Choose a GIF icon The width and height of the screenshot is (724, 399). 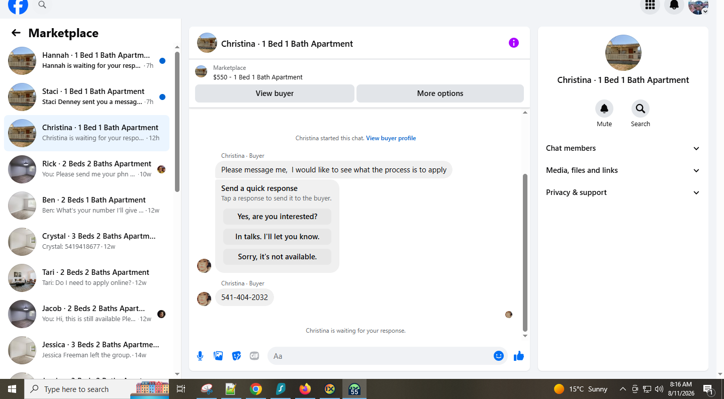(254, 356)
